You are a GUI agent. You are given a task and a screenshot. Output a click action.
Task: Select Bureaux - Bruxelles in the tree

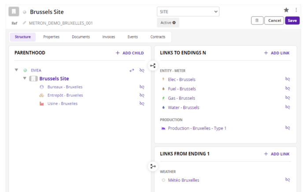pyautogui.click(x=65, y=87)
